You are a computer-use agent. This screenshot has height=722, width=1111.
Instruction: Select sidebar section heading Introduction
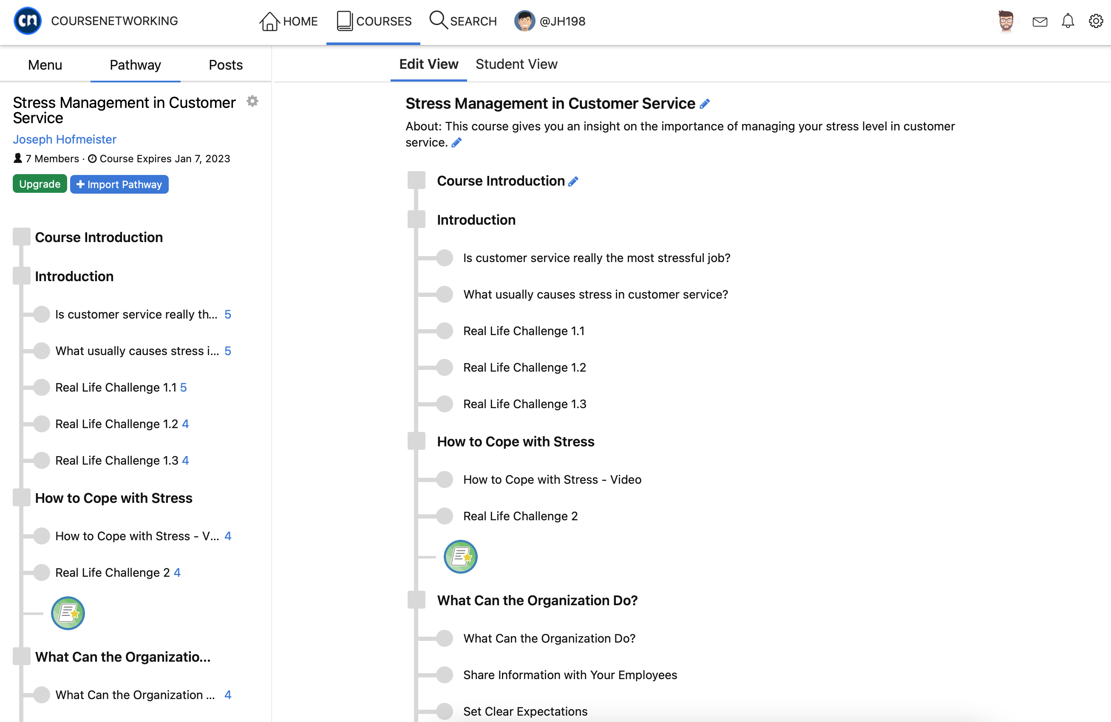(74, 276)
